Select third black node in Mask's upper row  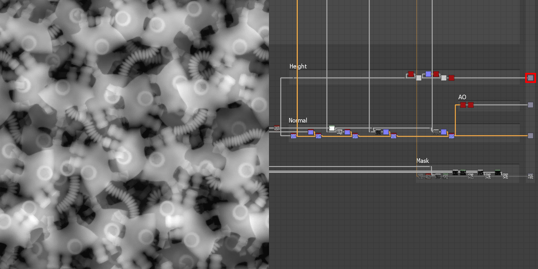coord(480,172)
